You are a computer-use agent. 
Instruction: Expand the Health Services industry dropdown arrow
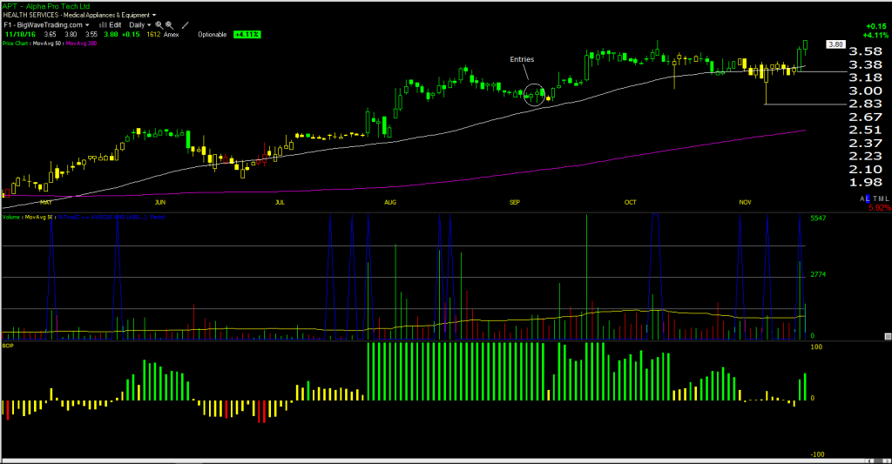pyautogui.click(x=154, y=16)
